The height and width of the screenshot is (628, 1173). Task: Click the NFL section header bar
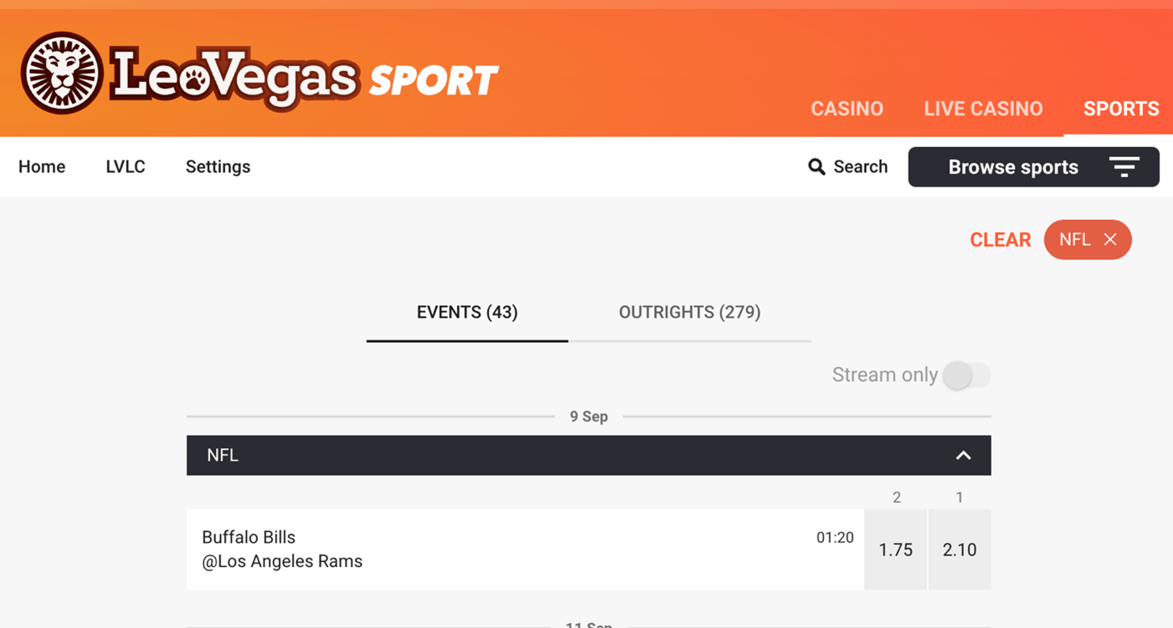588,456
